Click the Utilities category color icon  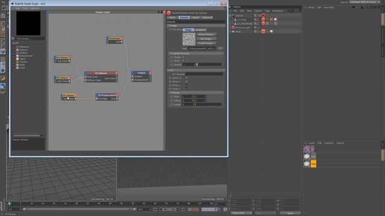[17, 53]
